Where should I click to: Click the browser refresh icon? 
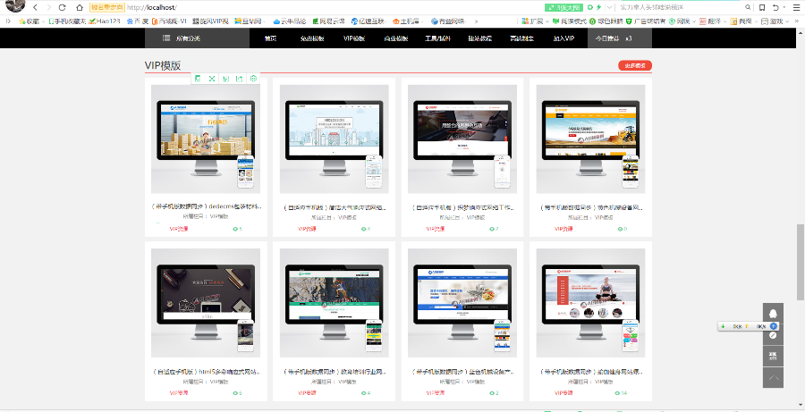(64, 7)
